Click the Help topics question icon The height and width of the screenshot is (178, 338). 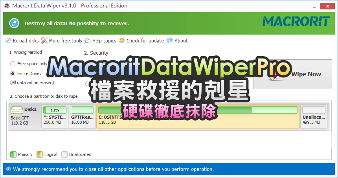88,40
